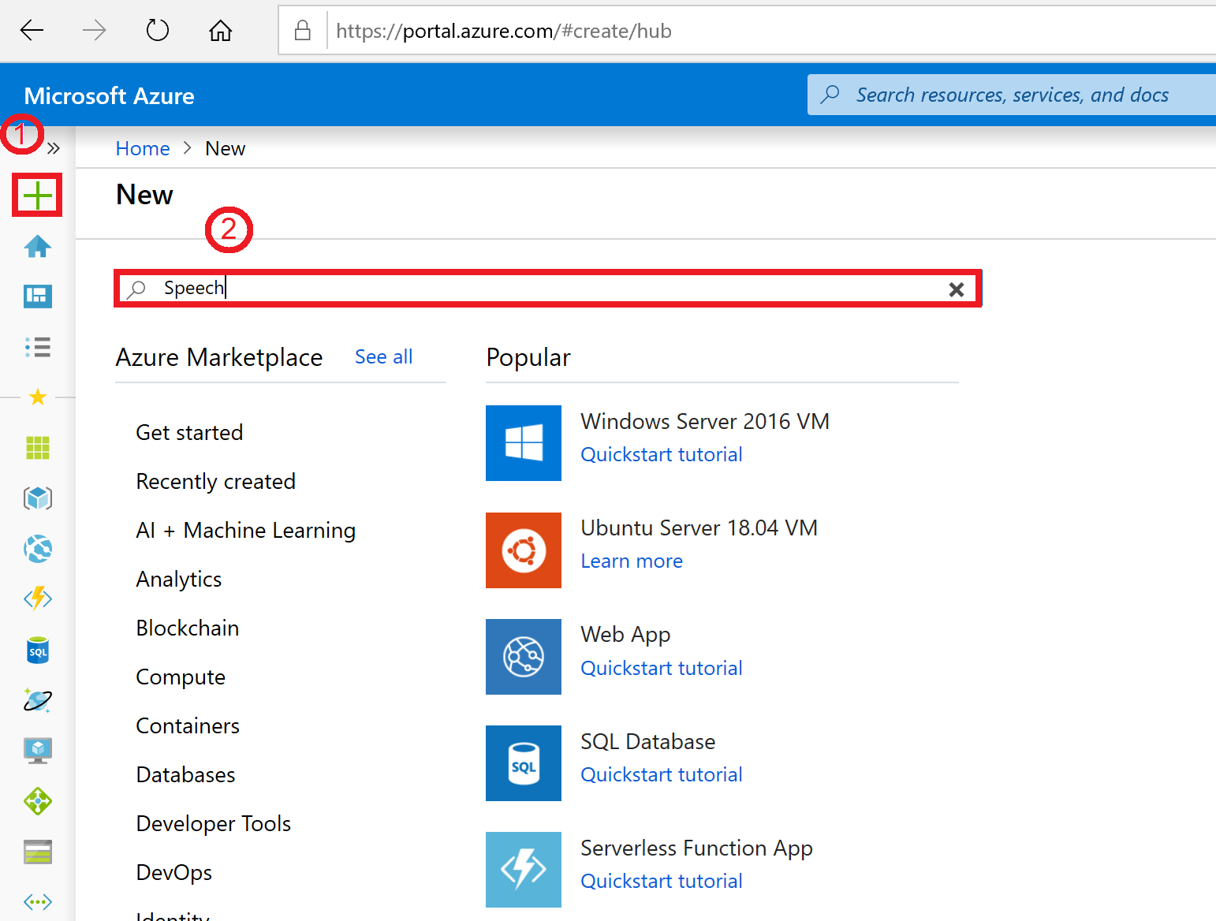Select AI + Machine Learning category
Screen dimensions: 1216x921
(x=245, y=530)
